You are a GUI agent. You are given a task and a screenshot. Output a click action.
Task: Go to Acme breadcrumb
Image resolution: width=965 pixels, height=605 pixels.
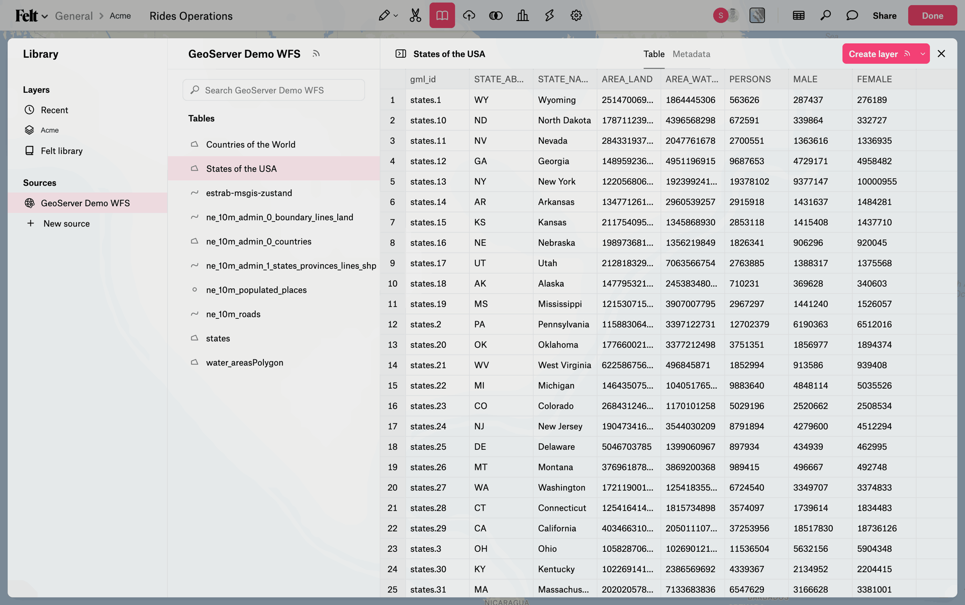coord(120,16)
